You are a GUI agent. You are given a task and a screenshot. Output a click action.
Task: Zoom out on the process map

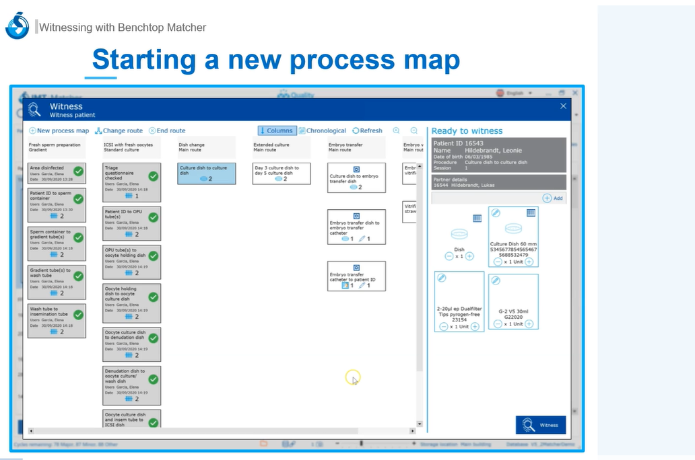(x=414, y=130)
